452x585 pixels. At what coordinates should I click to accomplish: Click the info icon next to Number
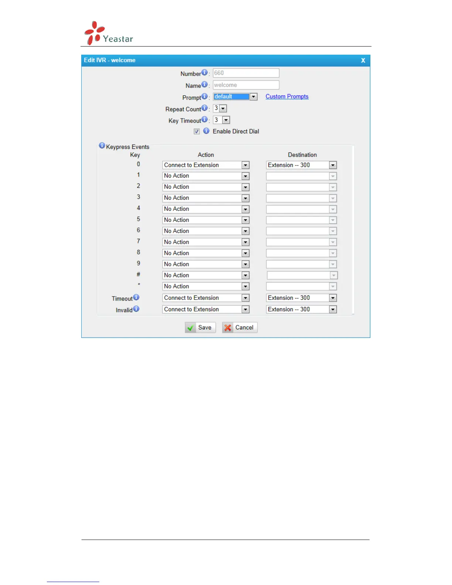(x=204, y=72)
